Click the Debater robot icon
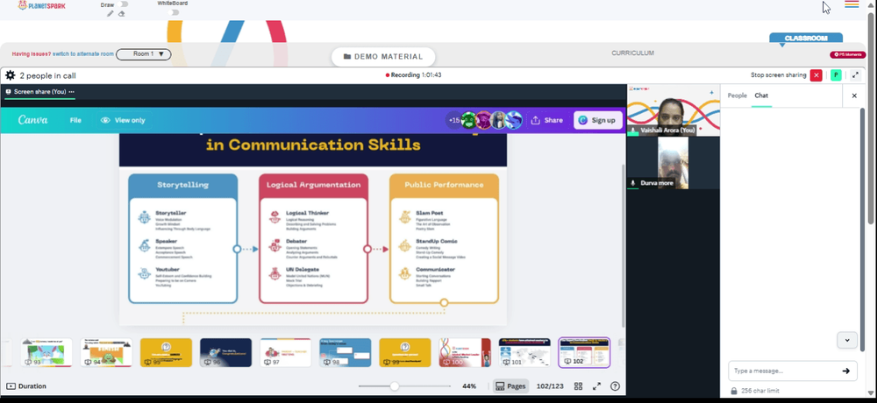Image resolution: width=877 pixels, height=403 pixels. (x=275, y=245)
